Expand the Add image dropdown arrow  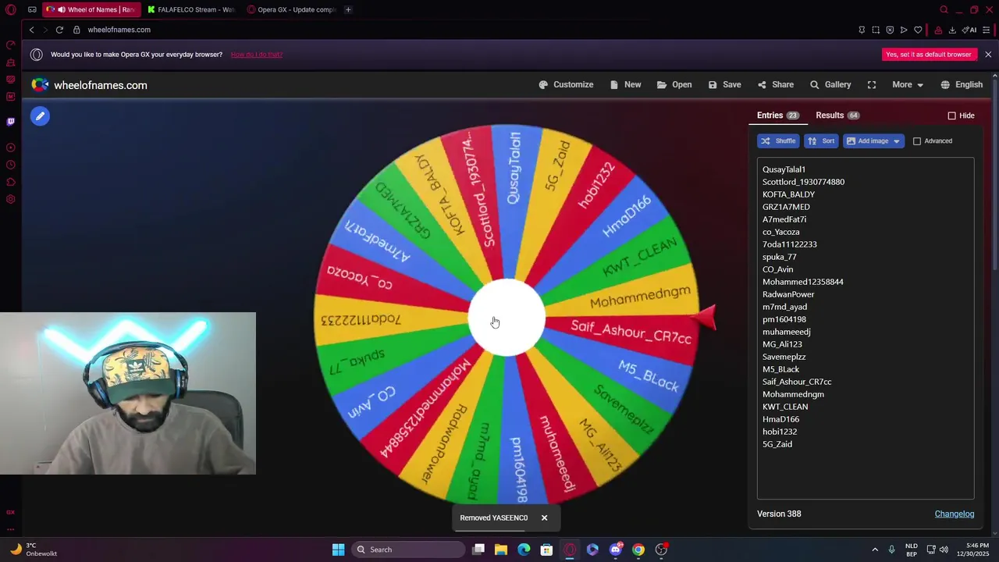click(897, 141)
